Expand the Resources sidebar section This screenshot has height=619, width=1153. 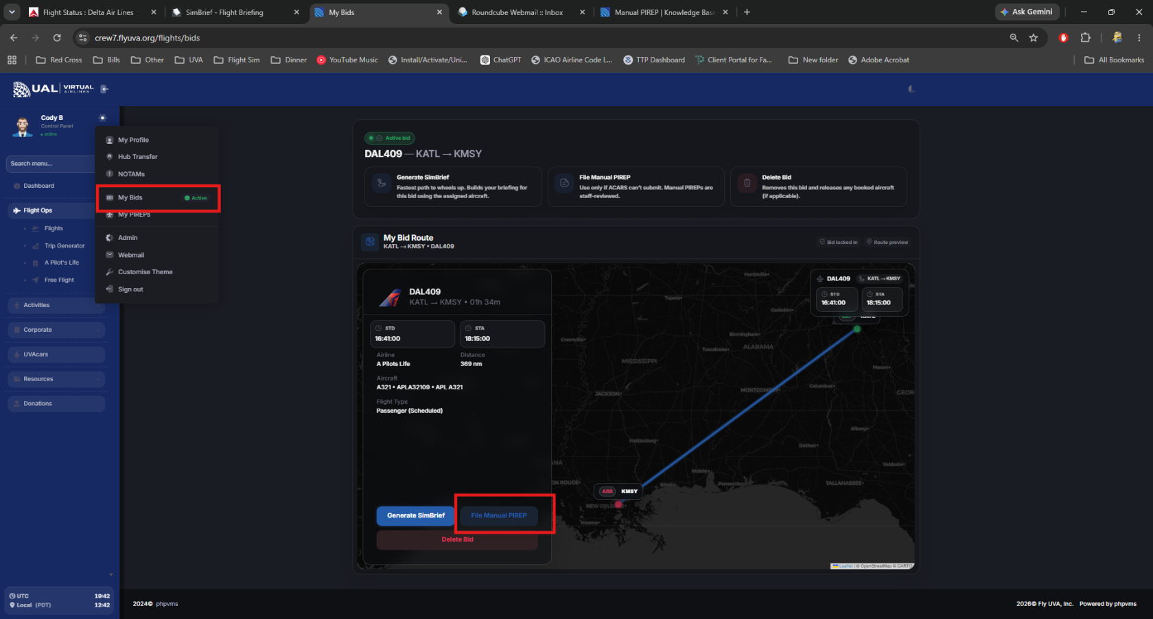pyautogui.click(x=56, y=379)
